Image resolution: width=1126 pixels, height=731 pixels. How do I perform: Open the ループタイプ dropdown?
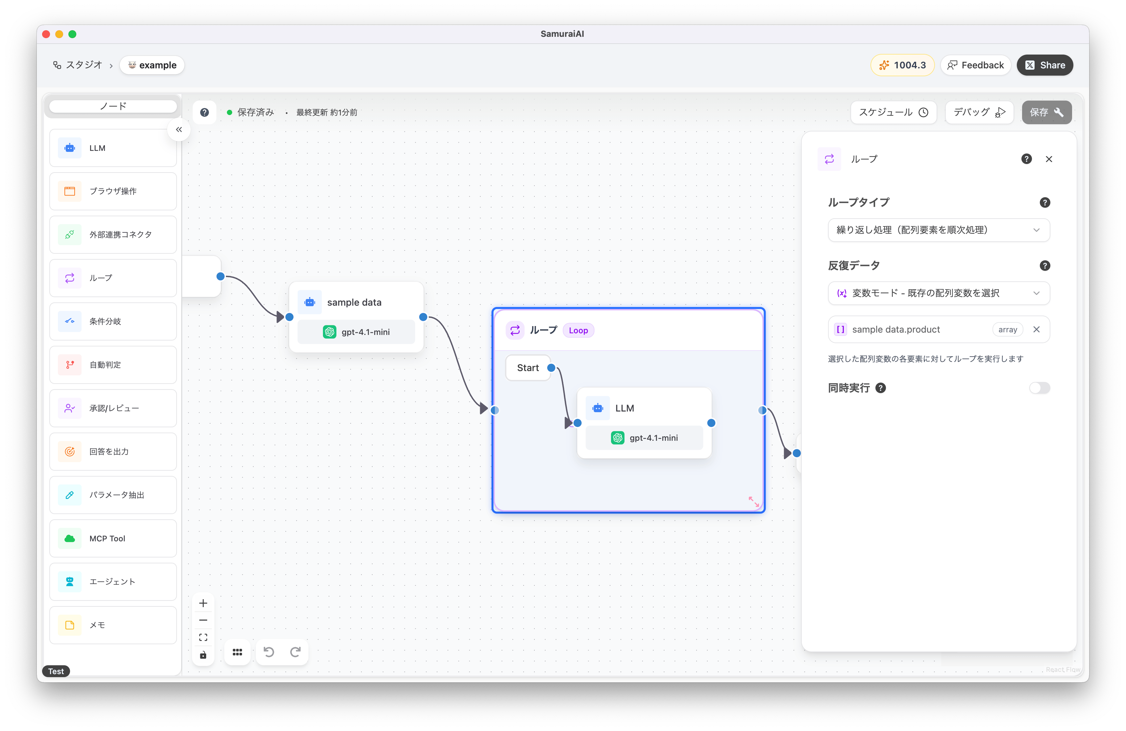[938, 230]
